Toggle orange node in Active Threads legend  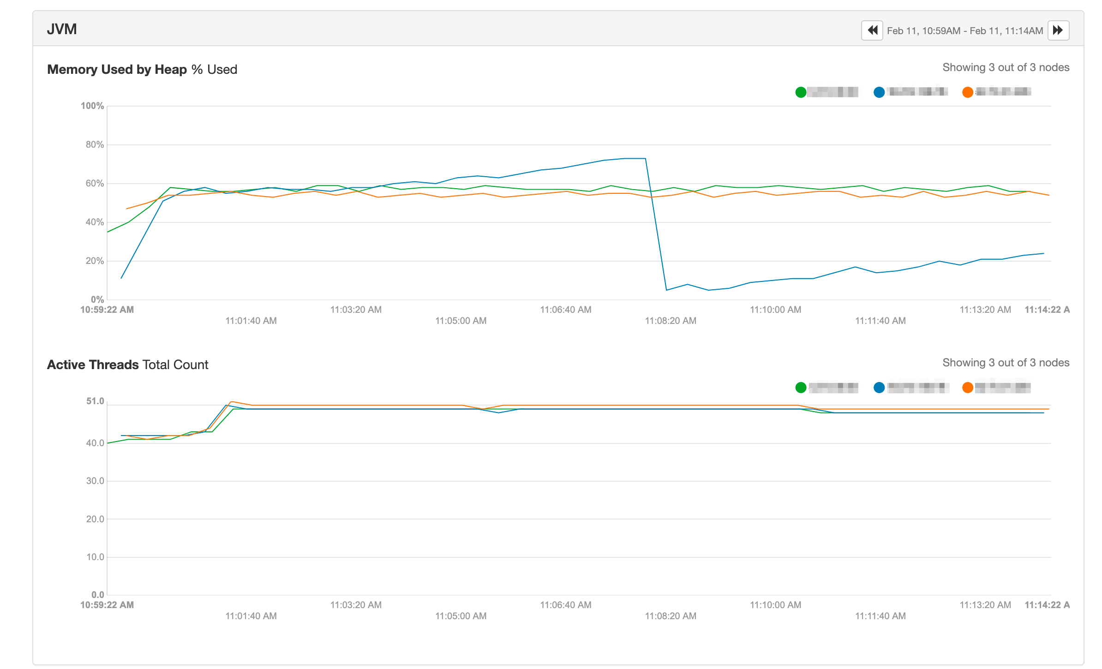click(x=968, y=388)
